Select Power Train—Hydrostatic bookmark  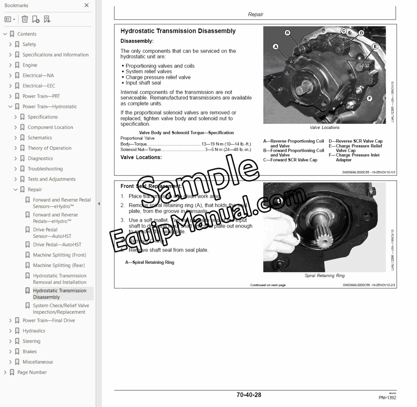(49, 107)
